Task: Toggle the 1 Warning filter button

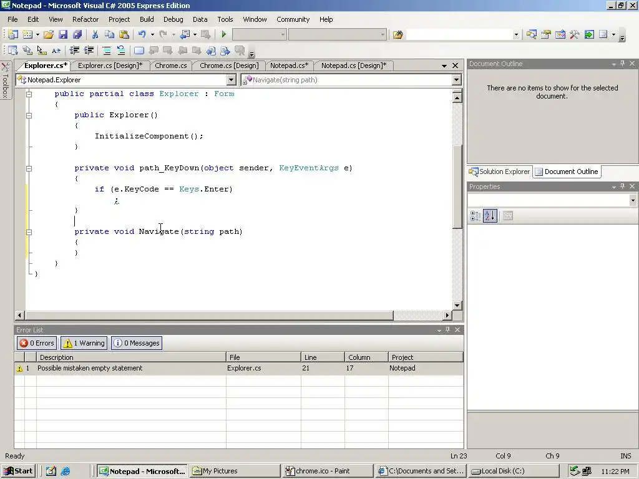Action: (84, 343)
